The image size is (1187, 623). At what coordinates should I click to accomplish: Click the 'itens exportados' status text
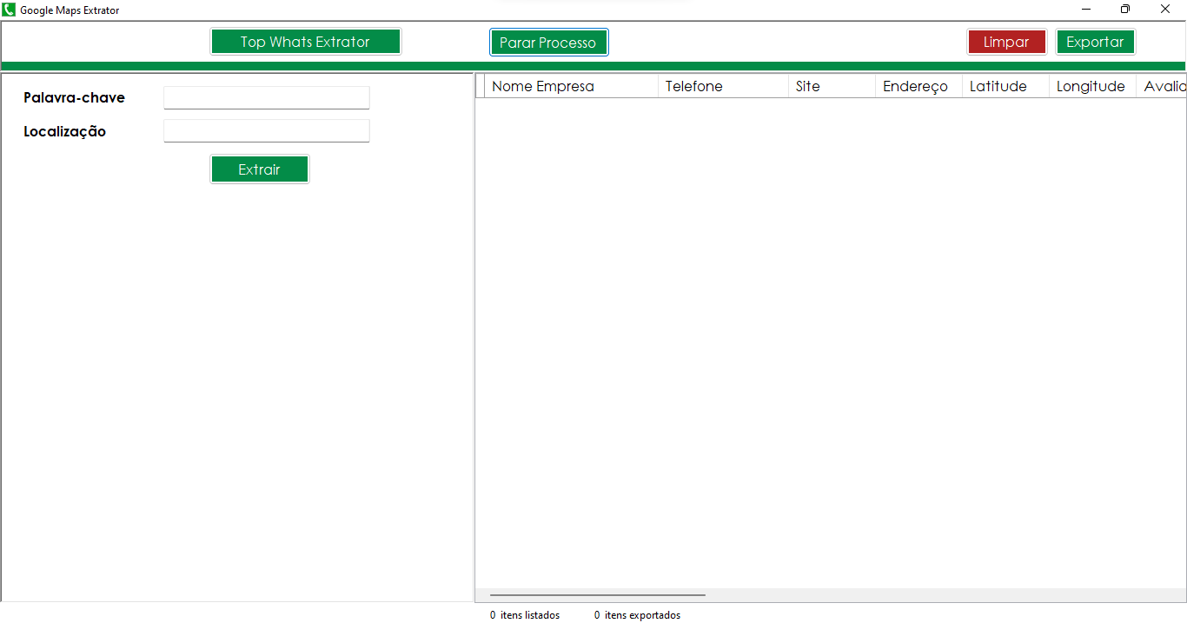tap(642, 615)
